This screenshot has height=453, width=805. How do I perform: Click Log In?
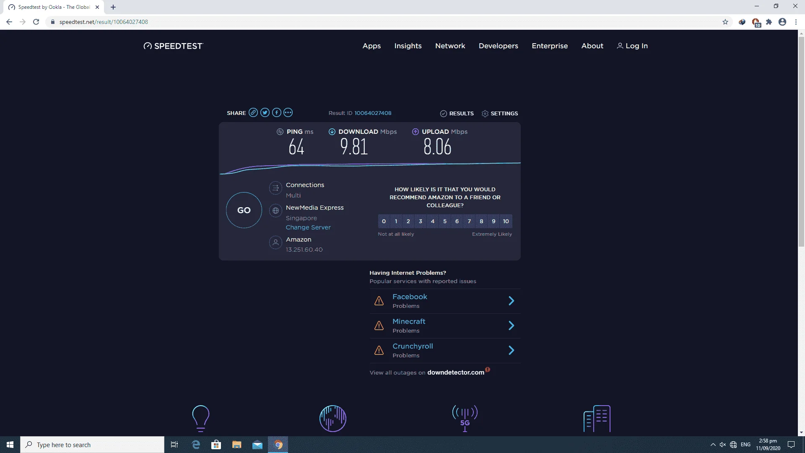[632, 46]
